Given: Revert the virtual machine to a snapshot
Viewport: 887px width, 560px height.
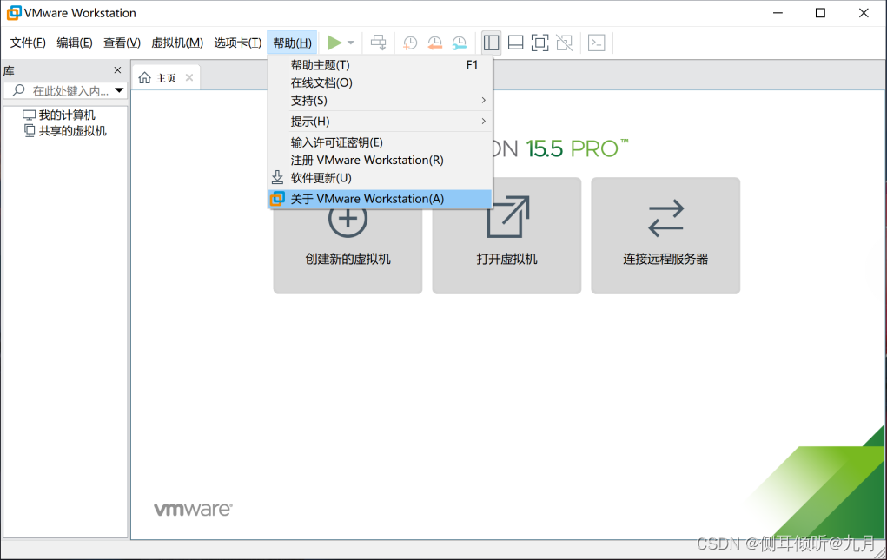Looking at the screenshot, I should (434, 42).
